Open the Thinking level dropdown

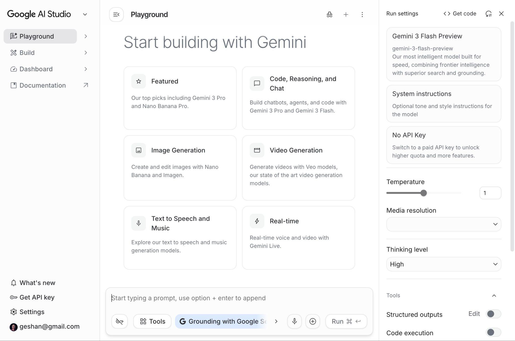[x=444, y=264]
